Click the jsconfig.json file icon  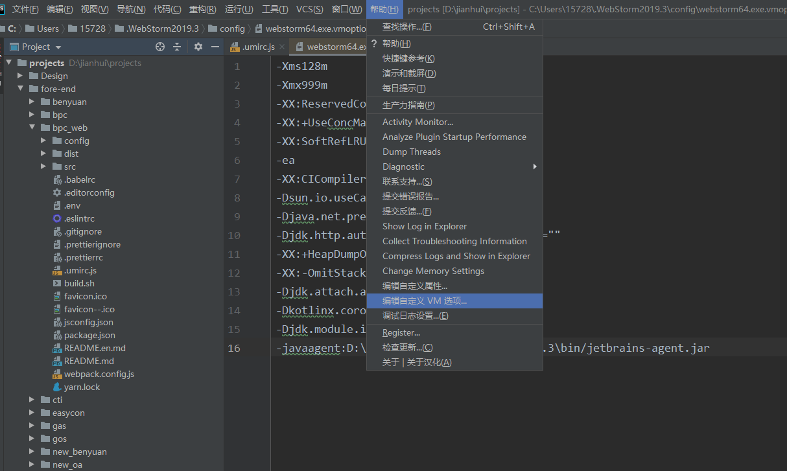(x=57, y=322)
